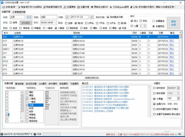Open 12306Bypass官网 home link
The width and height of the screenshot is (185, 137).
(119, 7)
